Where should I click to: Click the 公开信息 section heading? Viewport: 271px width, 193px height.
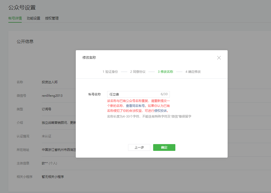(x=25, y=41)
